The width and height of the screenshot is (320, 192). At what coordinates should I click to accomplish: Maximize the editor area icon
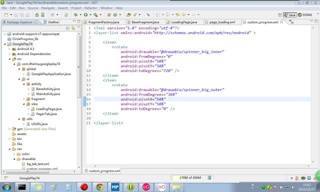316,21
